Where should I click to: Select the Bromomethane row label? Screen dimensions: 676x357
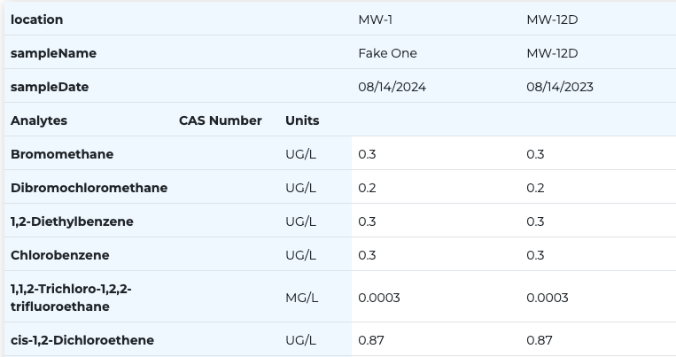pos(62,154)
